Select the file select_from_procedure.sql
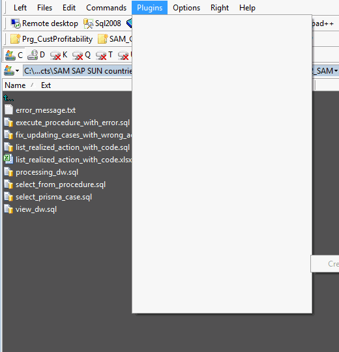The image size is (339, 352). coord(61,184)
